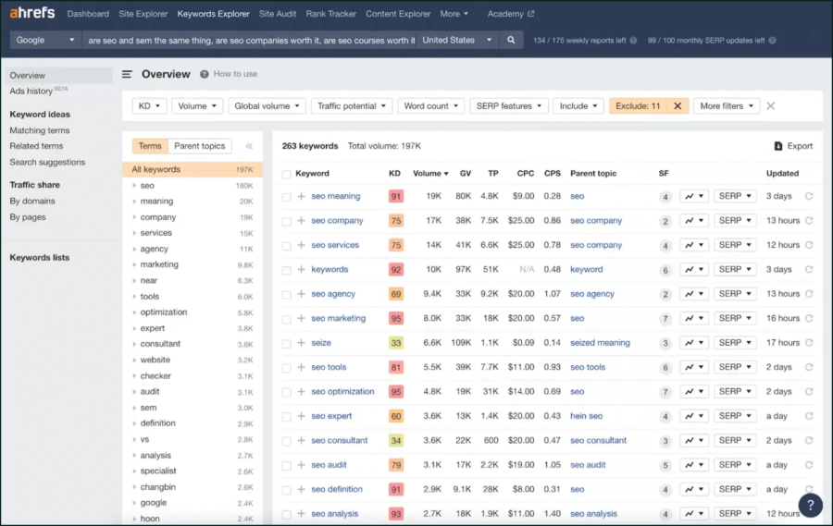Check the seo services row checkbox

(x=286, y=246)
